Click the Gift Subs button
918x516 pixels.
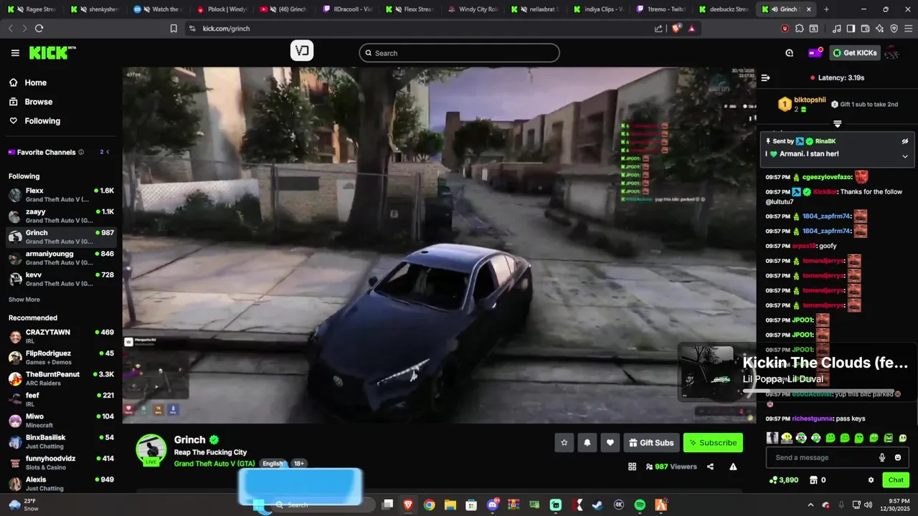(x=651, y=443)
